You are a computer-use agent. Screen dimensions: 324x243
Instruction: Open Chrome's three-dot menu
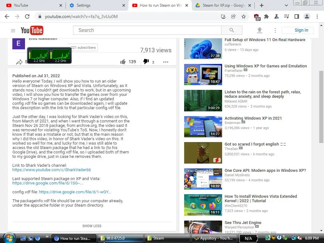(317, 16)
